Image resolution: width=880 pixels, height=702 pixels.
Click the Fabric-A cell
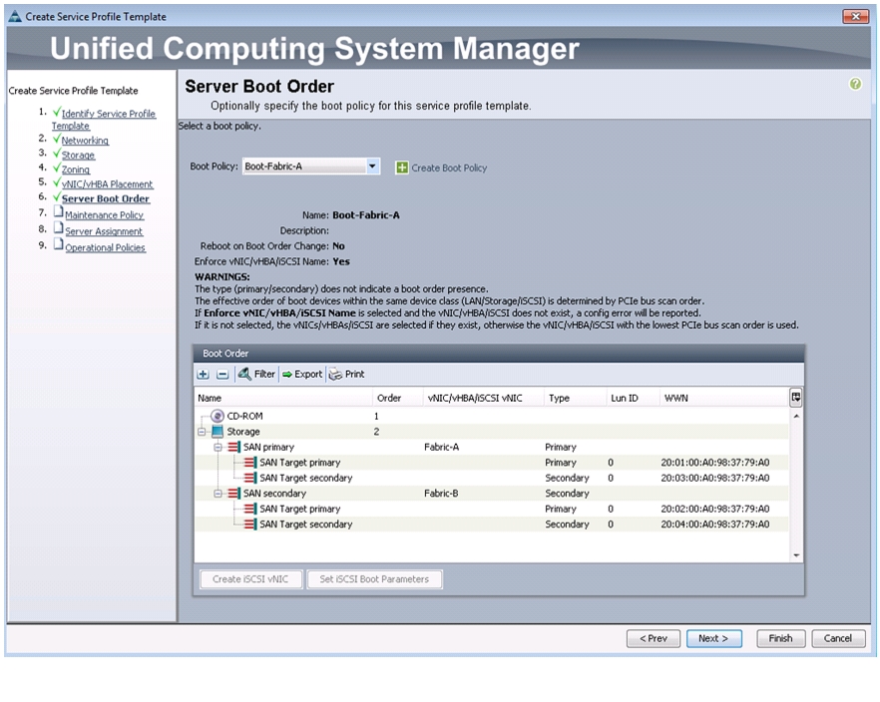point(442,447)
